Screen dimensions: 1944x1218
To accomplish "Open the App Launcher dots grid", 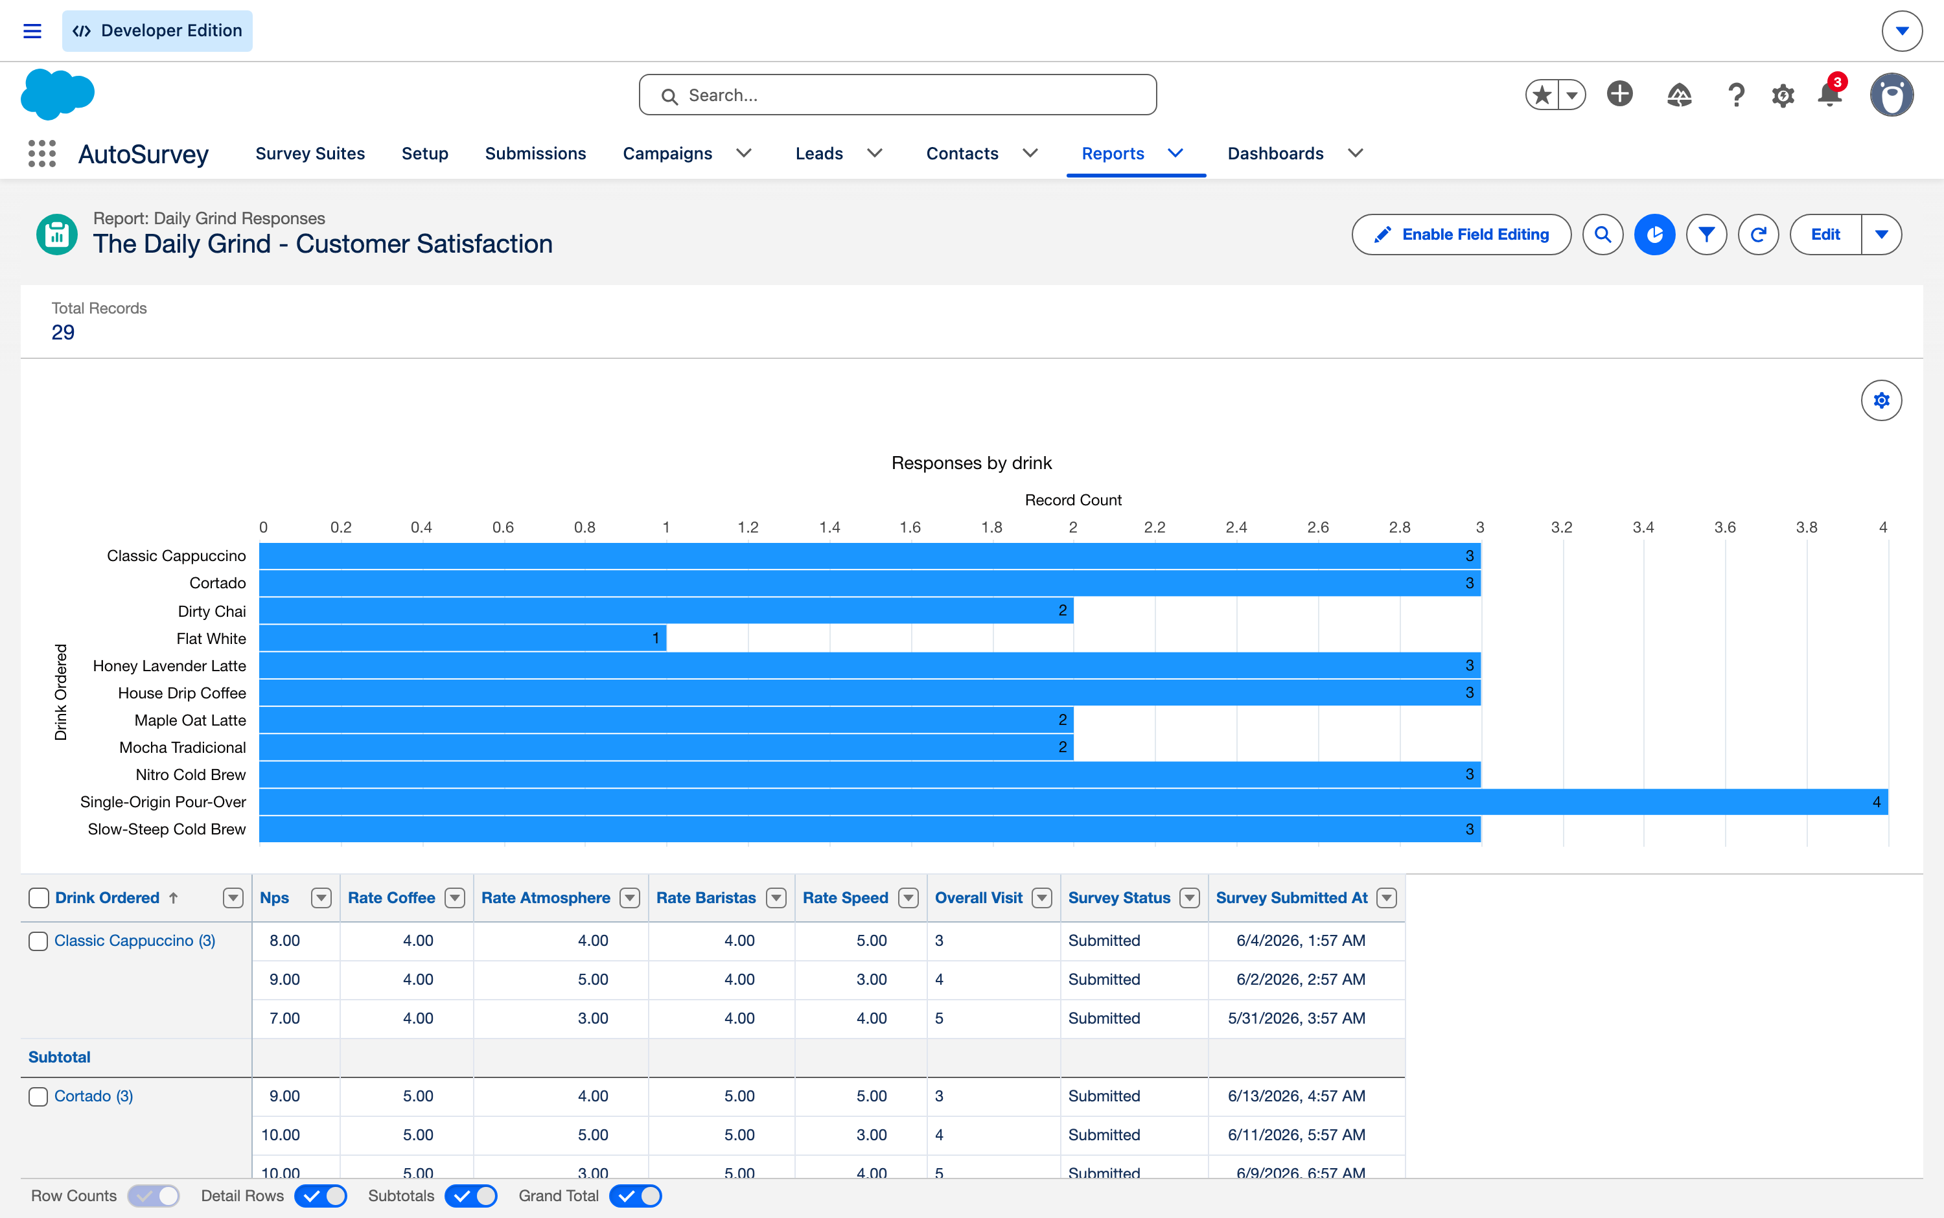I will coord(42,153).
